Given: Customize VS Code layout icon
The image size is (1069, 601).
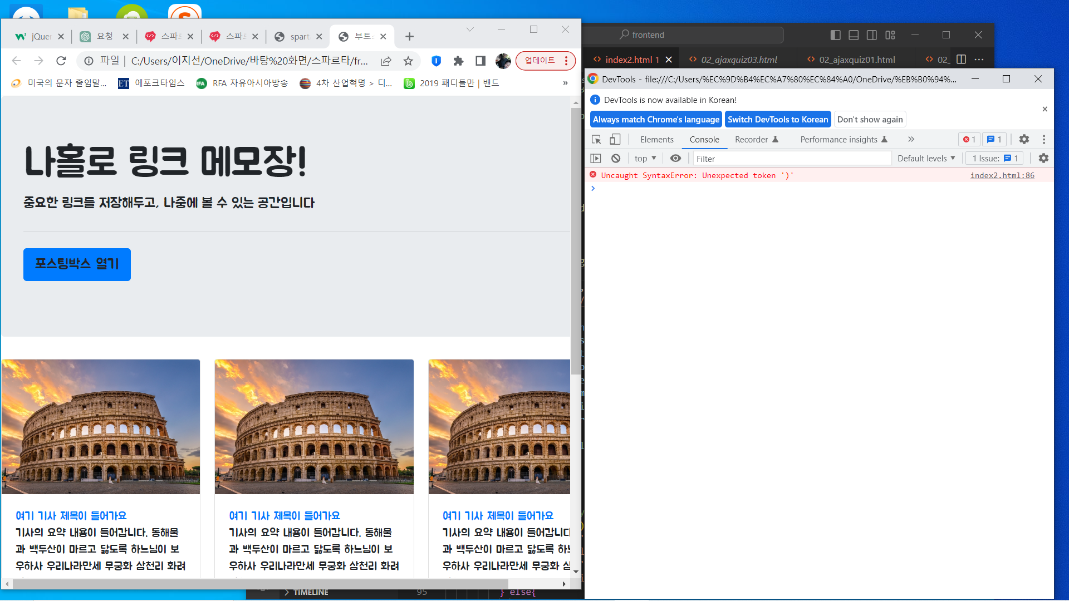Looking at the screenshot, I should click(x=890, y=35).
